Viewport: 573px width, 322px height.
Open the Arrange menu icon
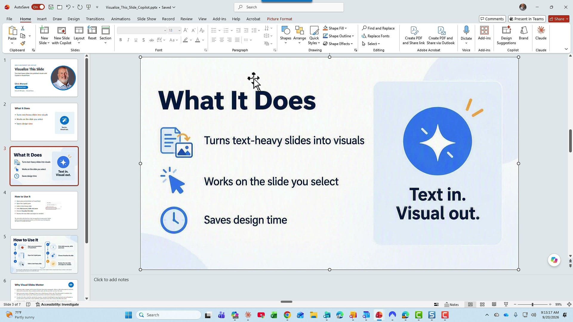click(x=299, y=30)
